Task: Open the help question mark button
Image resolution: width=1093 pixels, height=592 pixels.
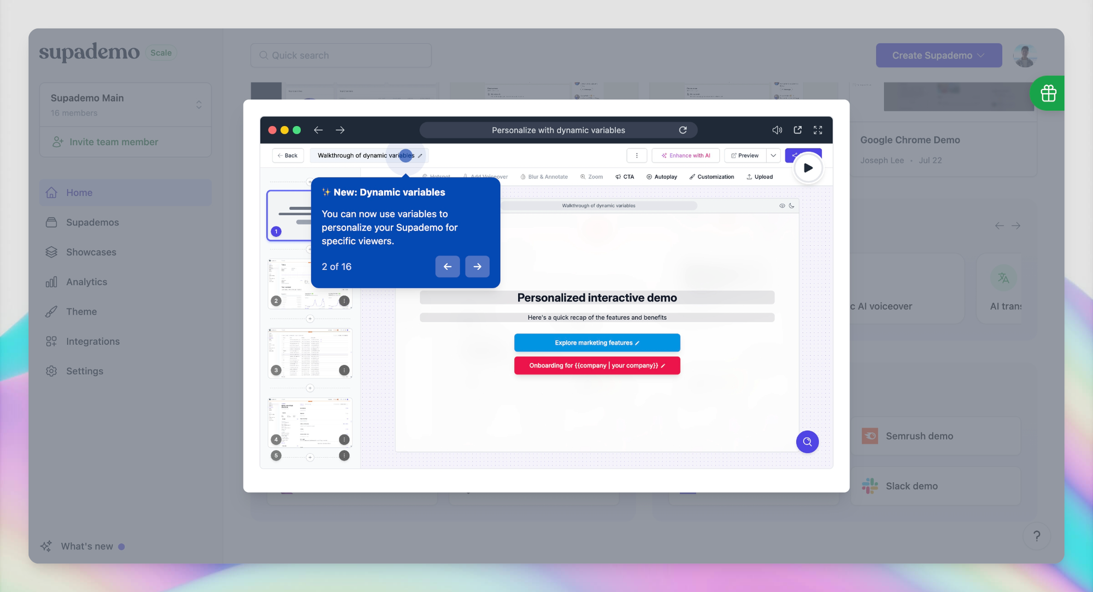Action: pyautogui.click(x=1037, y=536)
